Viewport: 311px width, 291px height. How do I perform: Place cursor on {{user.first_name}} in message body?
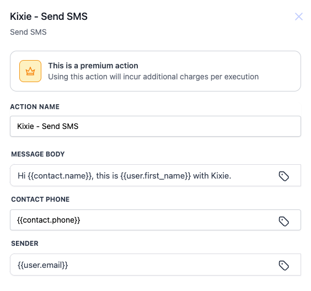pos(155,176)
